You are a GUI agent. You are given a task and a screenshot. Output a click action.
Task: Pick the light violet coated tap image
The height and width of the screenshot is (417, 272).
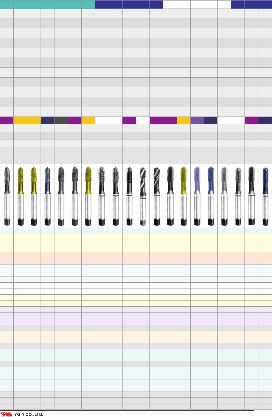pos(197,196)
